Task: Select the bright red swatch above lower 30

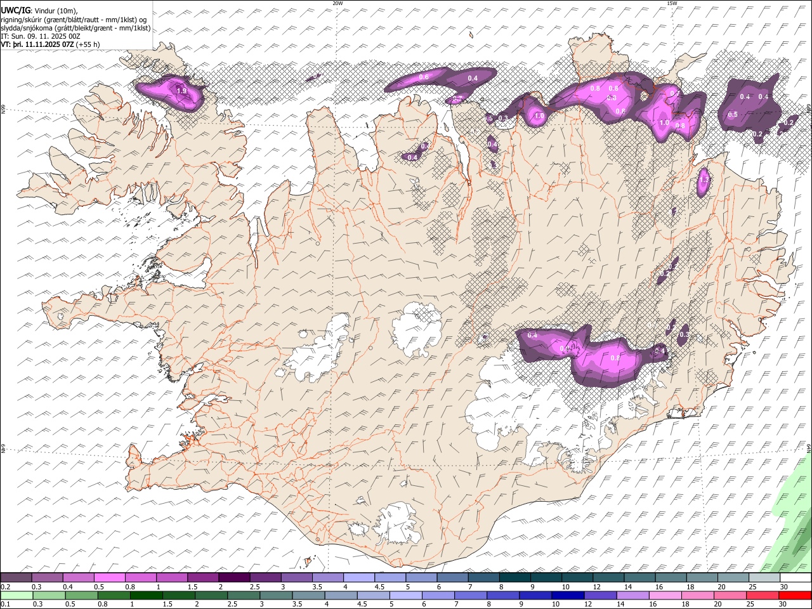Action: click(x=795, y=595)
